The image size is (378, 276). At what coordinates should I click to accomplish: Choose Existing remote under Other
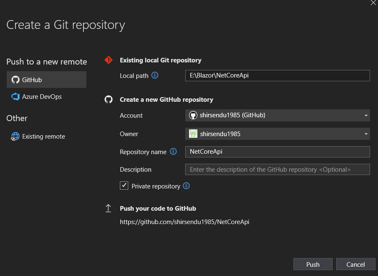coord(44,136)
